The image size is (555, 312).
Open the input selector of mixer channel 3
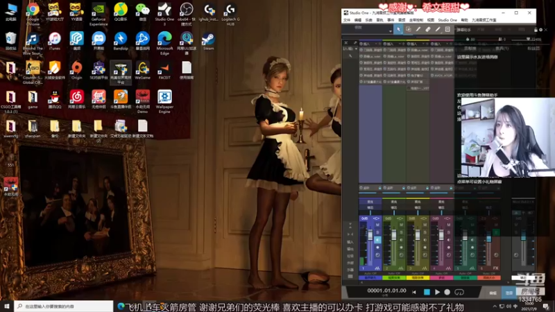pyautogui.click(x=418, y=202)
